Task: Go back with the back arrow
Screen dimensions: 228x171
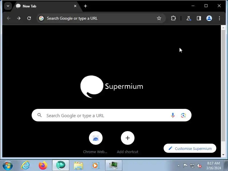Action: pyautogui.click(x=9, y=18)
